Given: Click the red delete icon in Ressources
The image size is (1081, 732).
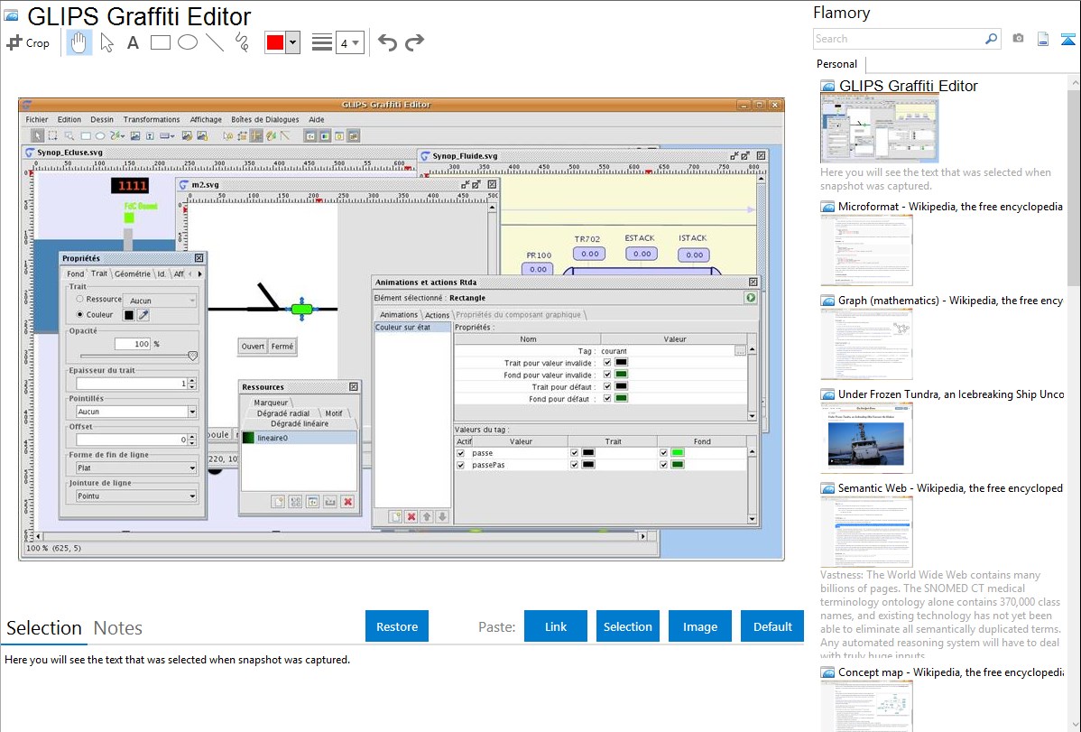Looking at the screenshot, I should pyautogui.click(x=348, y=502).
